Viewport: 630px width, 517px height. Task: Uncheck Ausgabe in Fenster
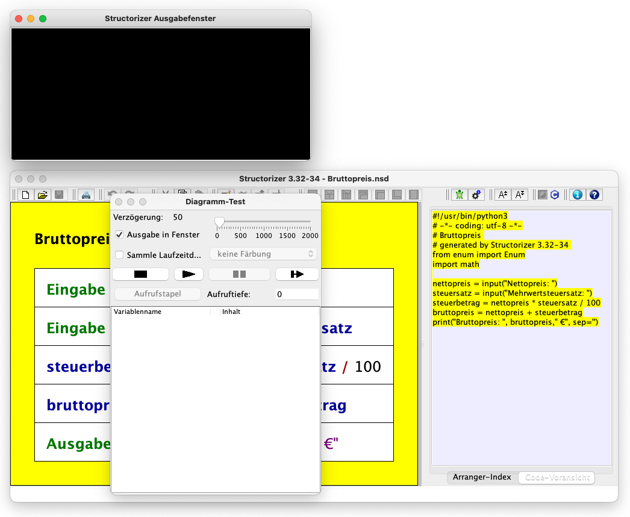point(119,234)
